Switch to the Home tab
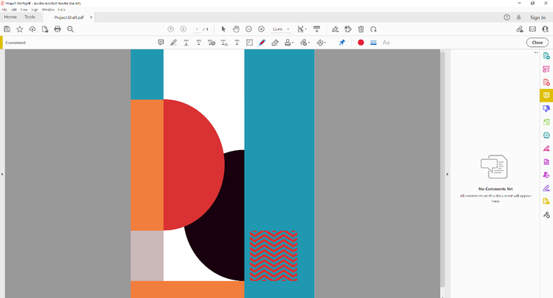This screenshot has height=298, width=553. point(10,17)
